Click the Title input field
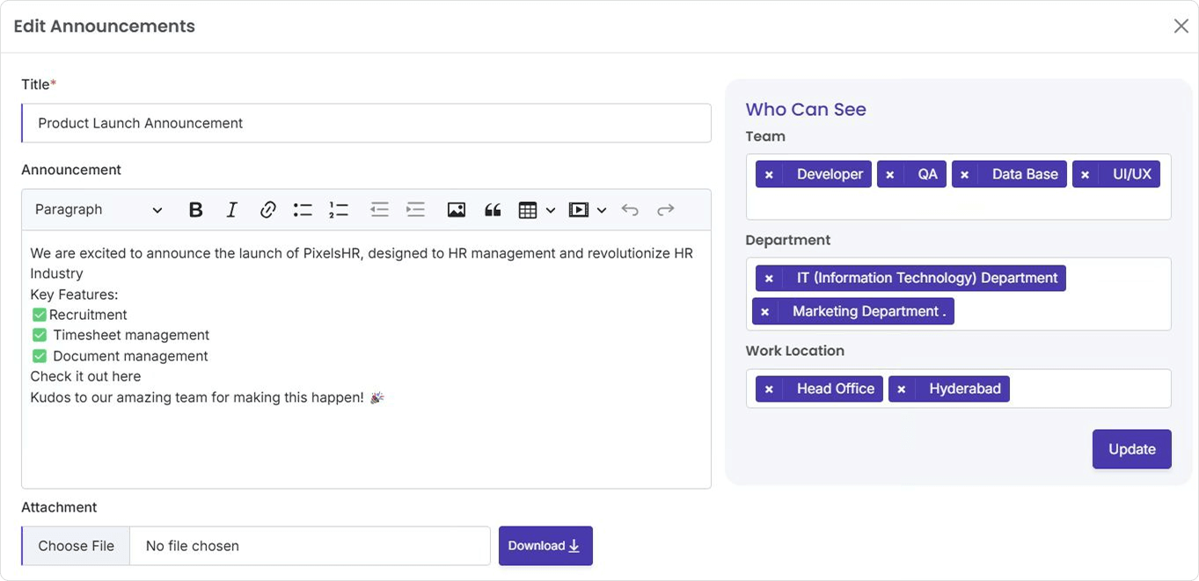The image size is (1199, 581). point(366,123)
